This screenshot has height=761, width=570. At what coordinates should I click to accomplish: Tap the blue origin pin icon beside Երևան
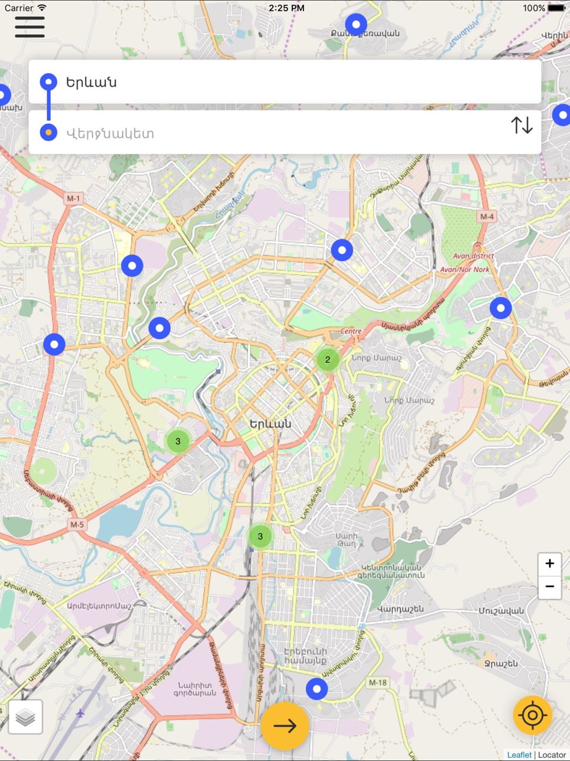coord(48,81)
